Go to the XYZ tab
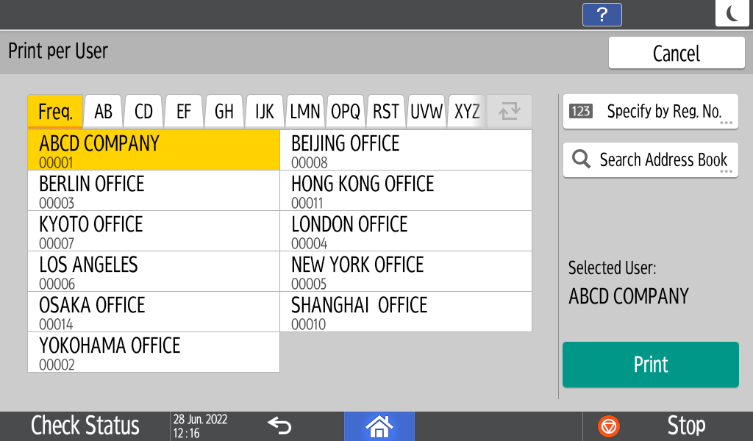The height and width of the screenshot is (441, 753). [467, 112]
